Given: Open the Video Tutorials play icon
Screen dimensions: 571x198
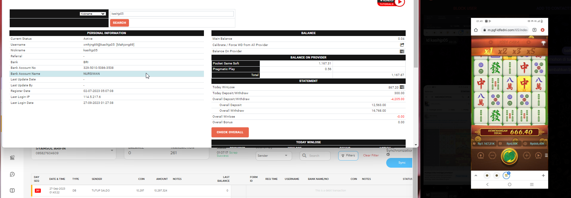Looking at the screenshot, I should pos(399,3).
